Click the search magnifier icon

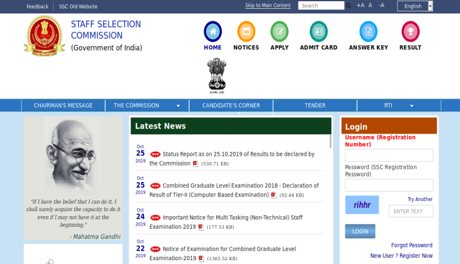tap(348, 6)
